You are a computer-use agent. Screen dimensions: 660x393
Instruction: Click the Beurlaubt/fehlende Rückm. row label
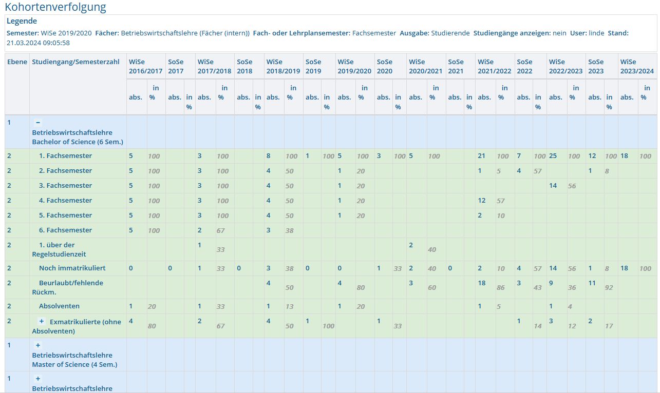tap(67, 287)
